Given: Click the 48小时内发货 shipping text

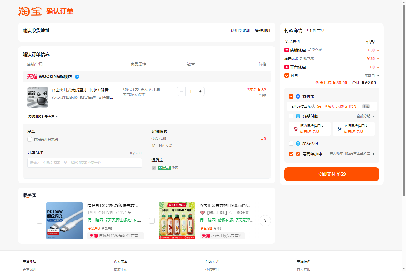Looking at the screenshot, I should (x=162, y=146).
